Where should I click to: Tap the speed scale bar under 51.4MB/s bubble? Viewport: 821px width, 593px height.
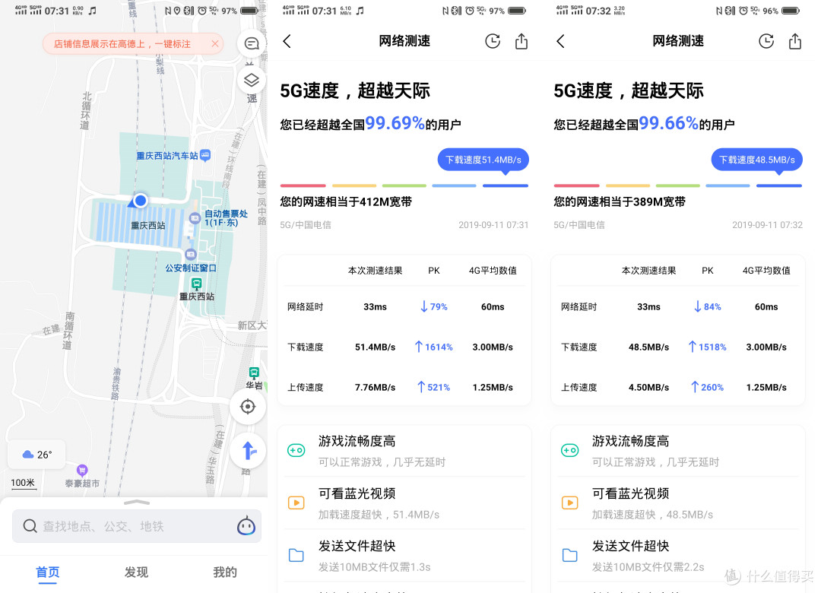coord(404,186)
